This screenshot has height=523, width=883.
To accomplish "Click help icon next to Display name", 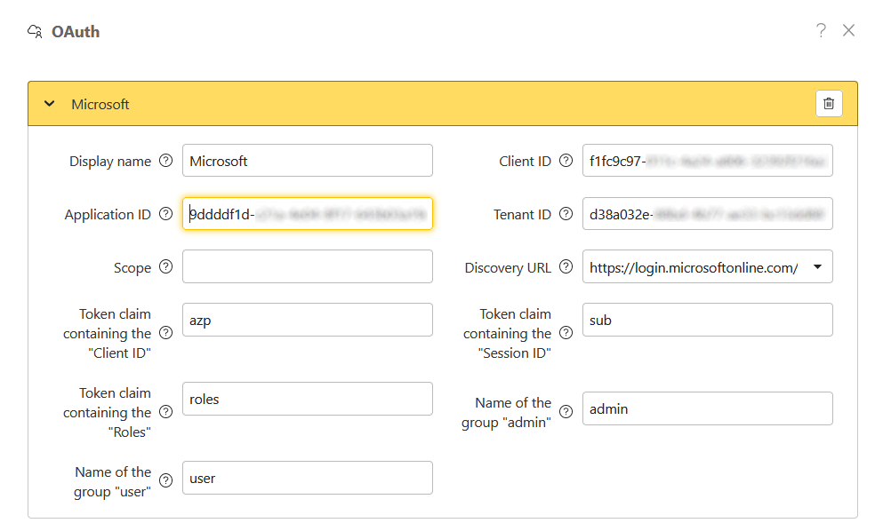I will click(165, 162).
